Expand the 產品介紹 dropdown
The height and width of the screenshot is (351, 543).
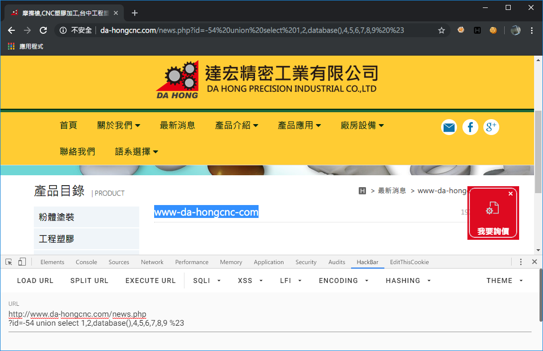(x=237, y=125)
